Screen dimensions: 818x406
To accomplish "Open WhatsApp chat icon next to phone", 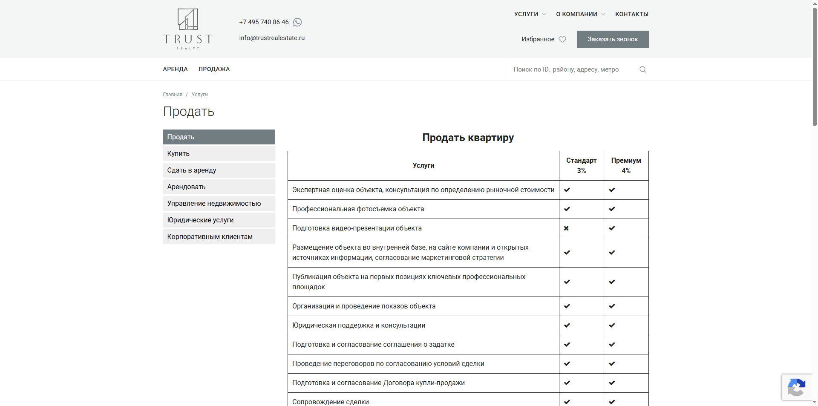I will point(297,22).
